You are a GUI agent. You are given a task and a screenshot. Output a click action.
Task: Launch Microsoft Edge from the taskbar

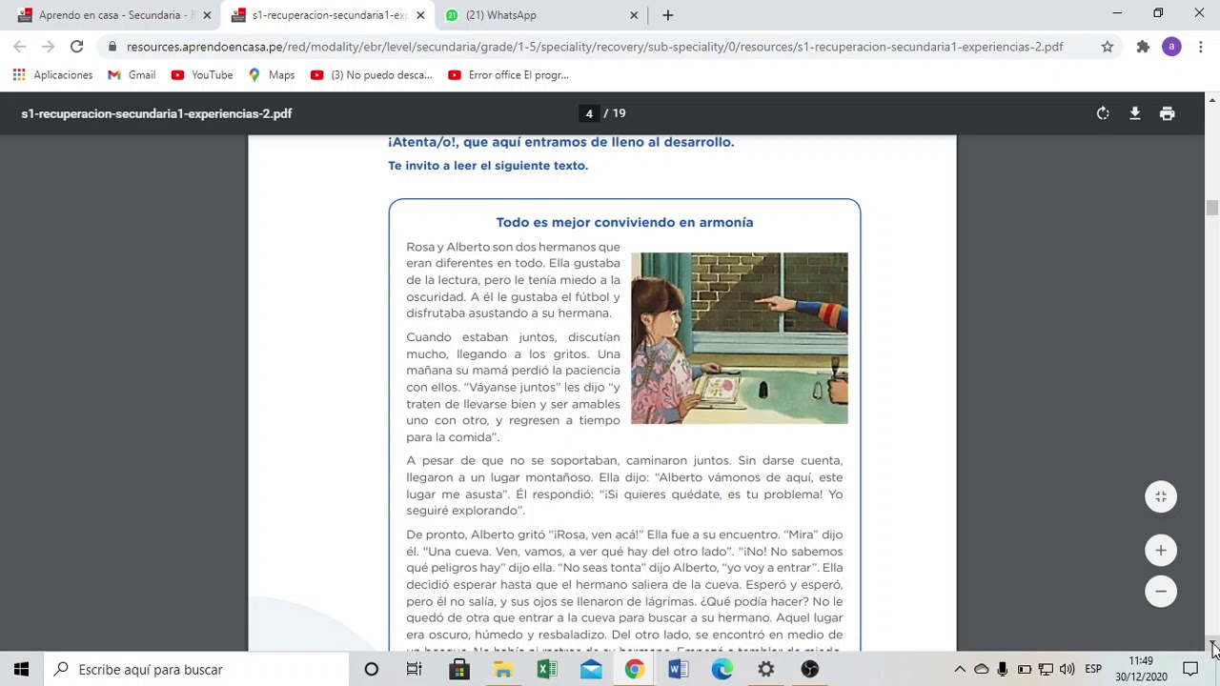pos(722,670)
